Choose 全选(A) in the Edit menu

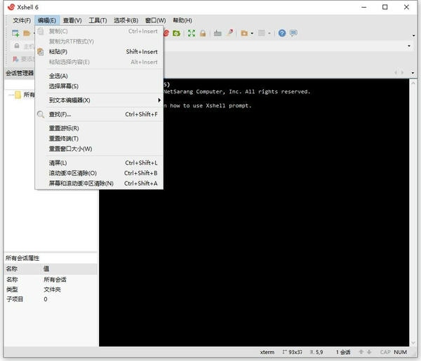click(99, 76)
